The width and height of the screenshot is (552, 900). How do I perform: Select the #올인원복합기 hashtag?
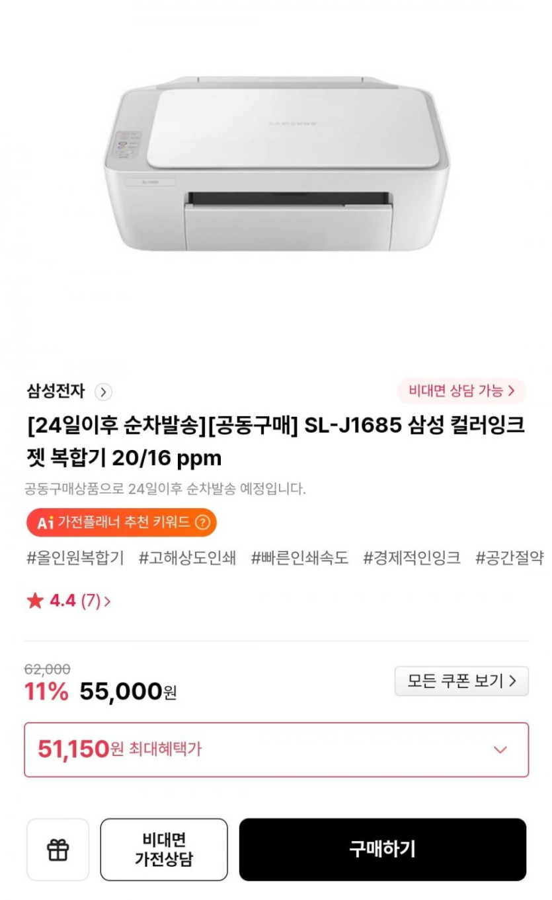75,558
